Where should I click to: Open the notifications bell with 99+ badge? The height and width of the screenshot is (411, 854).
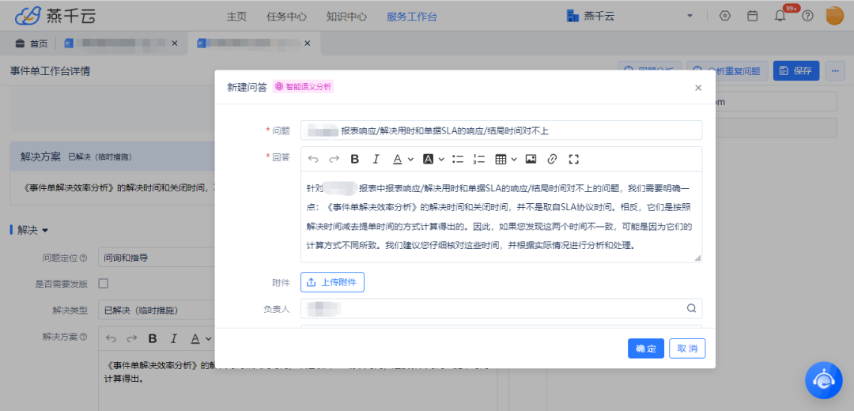coord(780,16)
